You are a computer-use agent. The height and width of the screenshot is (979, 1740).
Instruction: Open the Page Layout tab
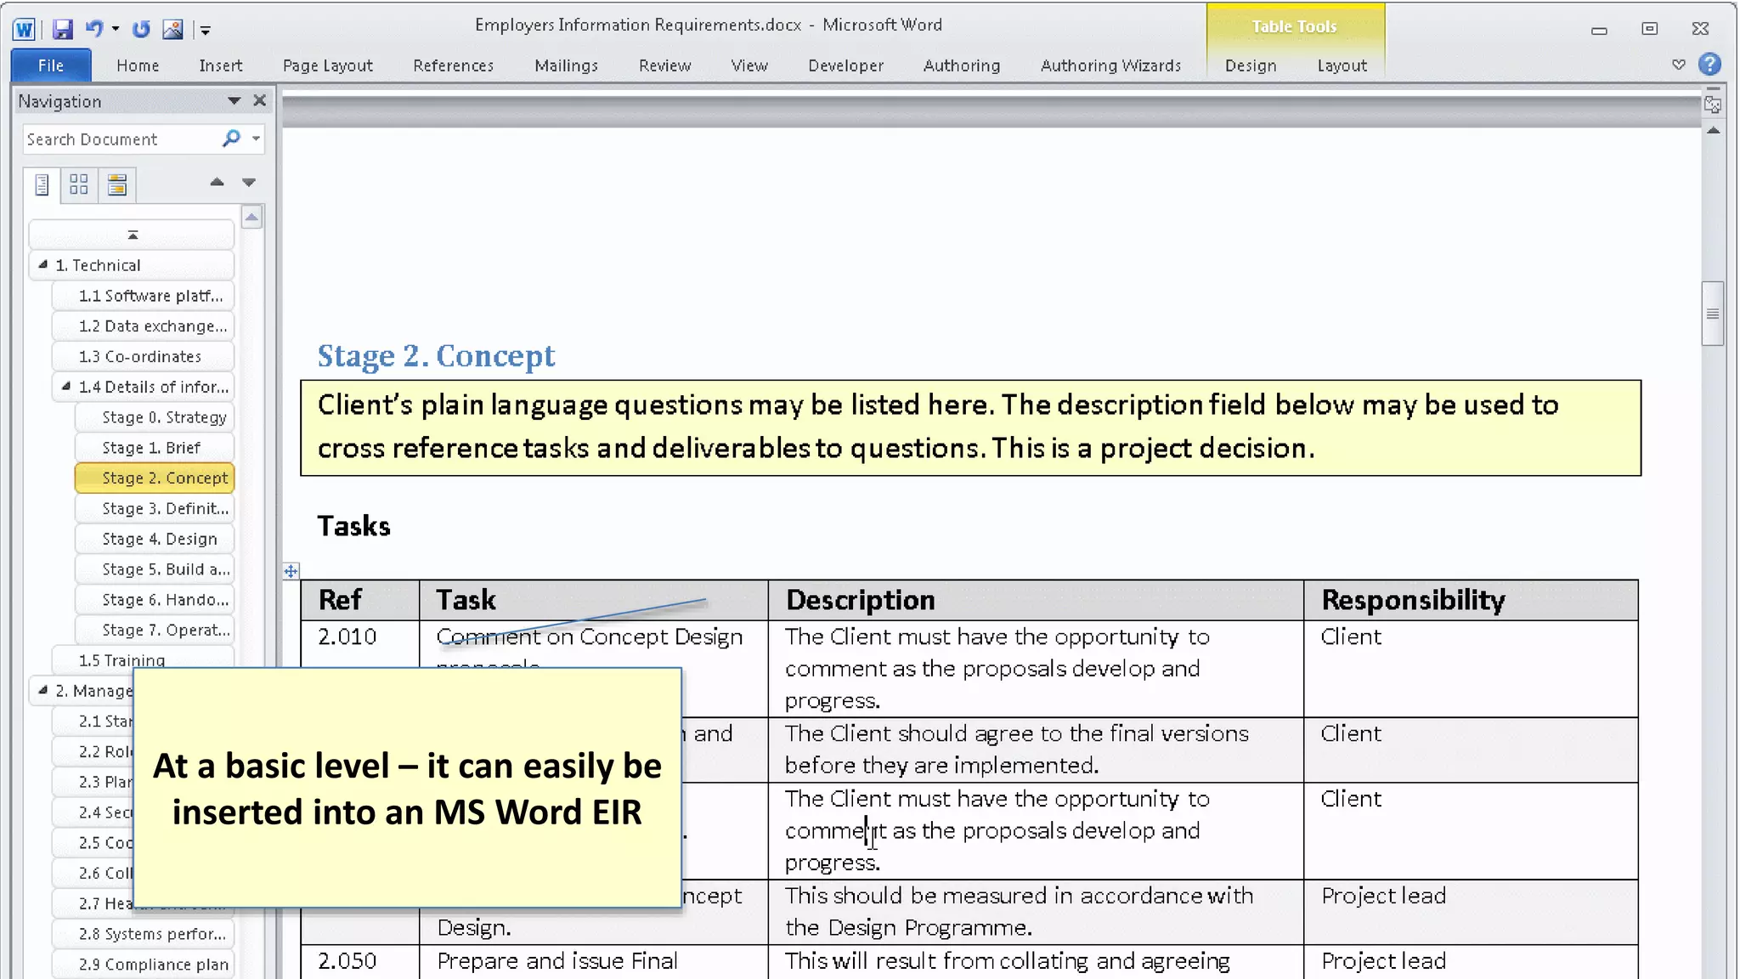tap(328, 65)
